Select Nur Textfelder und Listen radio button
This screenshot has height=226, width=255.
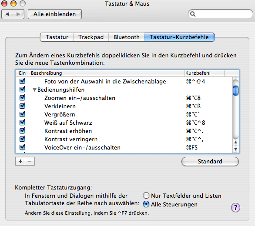point(146,196)
